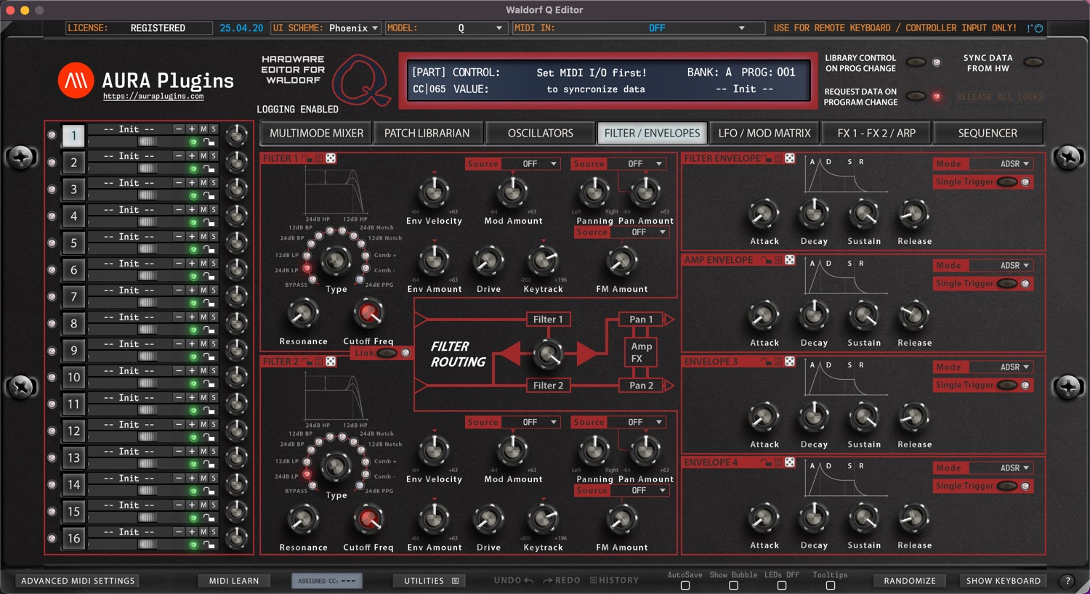
Task: Enable the Show Bubble checkbox
Action: pyautogui.click(x=733, y=585)
